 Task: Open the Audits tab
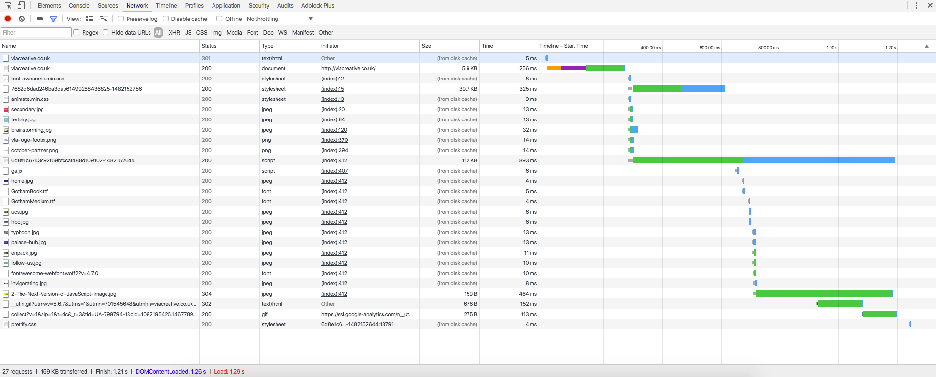(x=285, y=6)
